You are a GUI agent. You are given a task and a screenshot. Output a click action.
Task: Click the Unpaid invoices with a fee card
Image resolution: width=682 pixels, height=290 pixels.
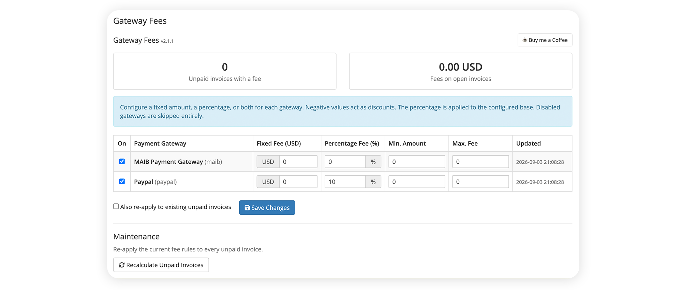pyautogui.click(x=225, y=71)
